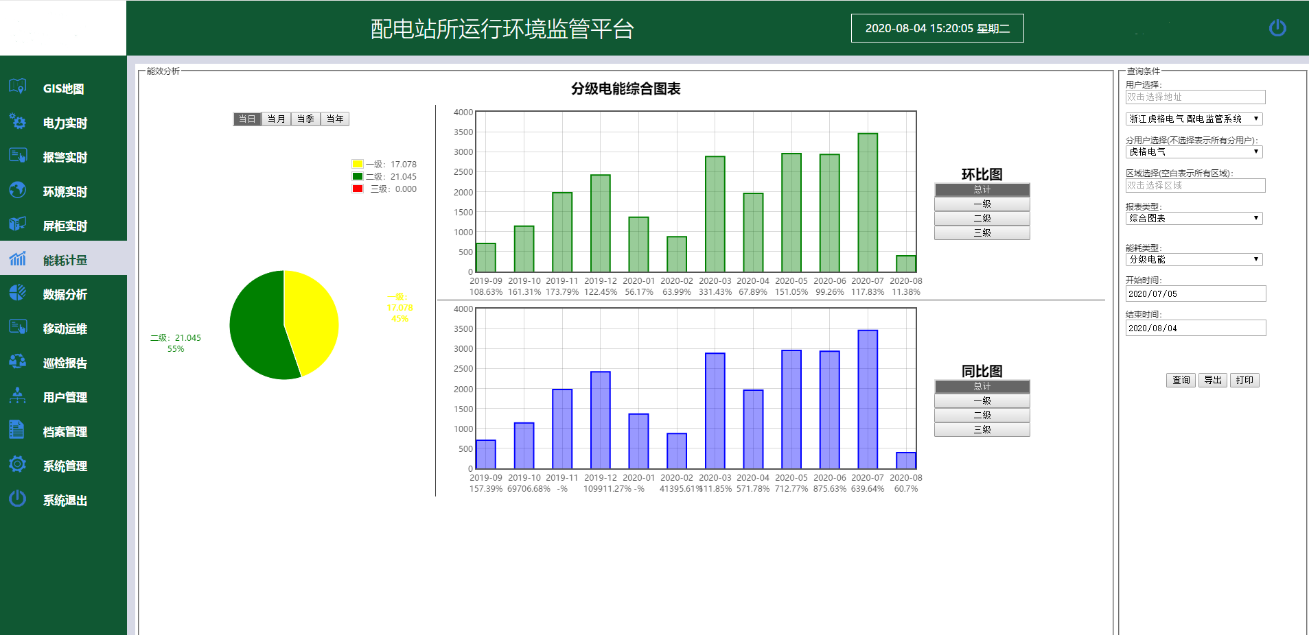
Task: Click the 结束时间 date field
Action: [1195, 328]
